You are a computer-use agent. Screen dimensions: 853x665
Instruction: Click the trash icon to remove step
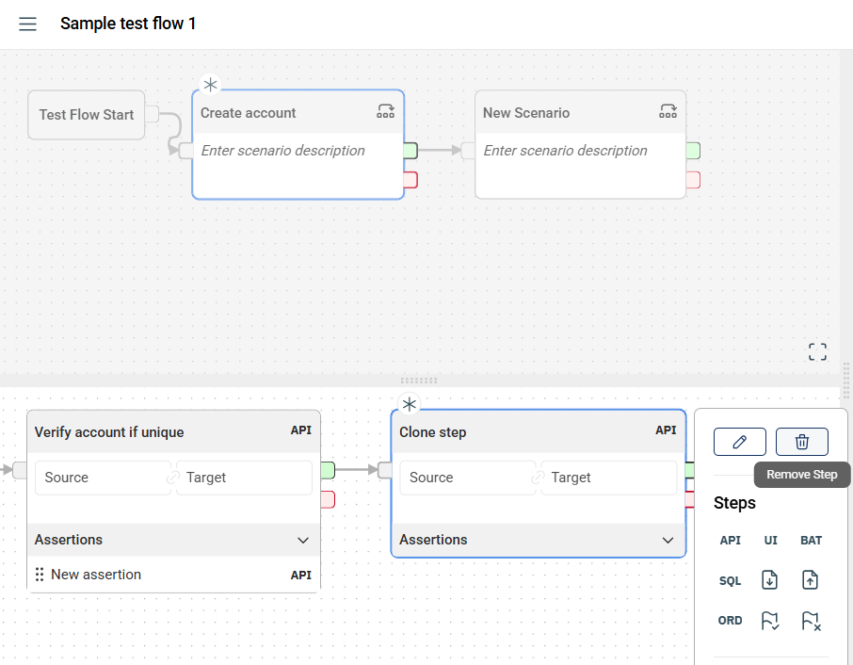click(x=801, y=442)
